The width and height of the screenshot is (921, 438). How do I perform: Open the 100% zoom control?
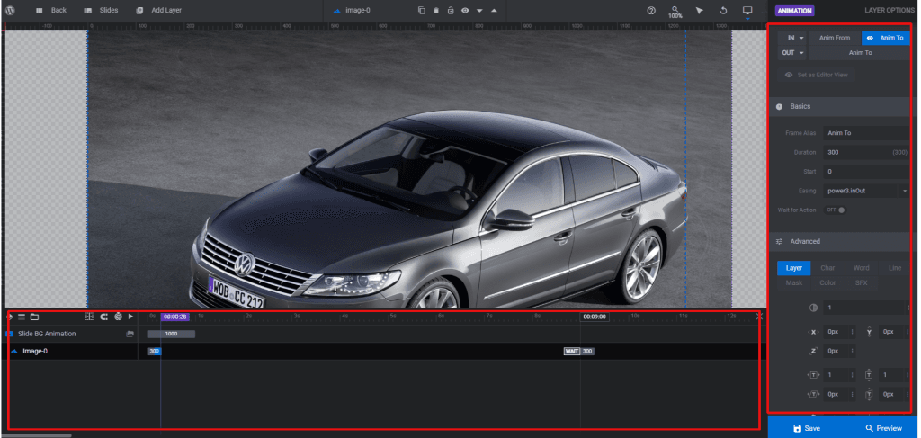(675, 13)
